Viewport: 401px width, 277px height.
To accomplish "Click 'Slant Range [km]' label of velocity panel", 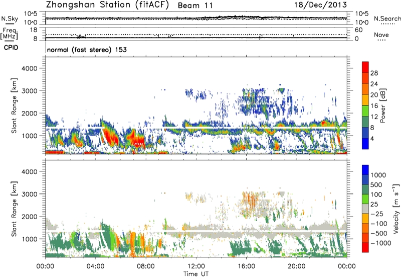I will (x=14, y=208).
